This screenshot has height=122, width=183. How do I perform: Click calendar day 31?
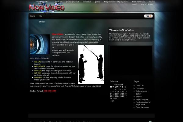coord(118,99)
